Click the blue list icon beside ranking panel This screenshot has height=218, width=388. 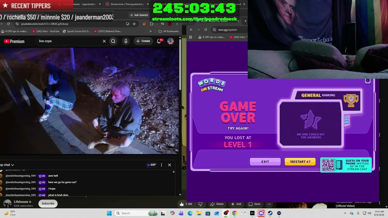(x=346, y=121)
